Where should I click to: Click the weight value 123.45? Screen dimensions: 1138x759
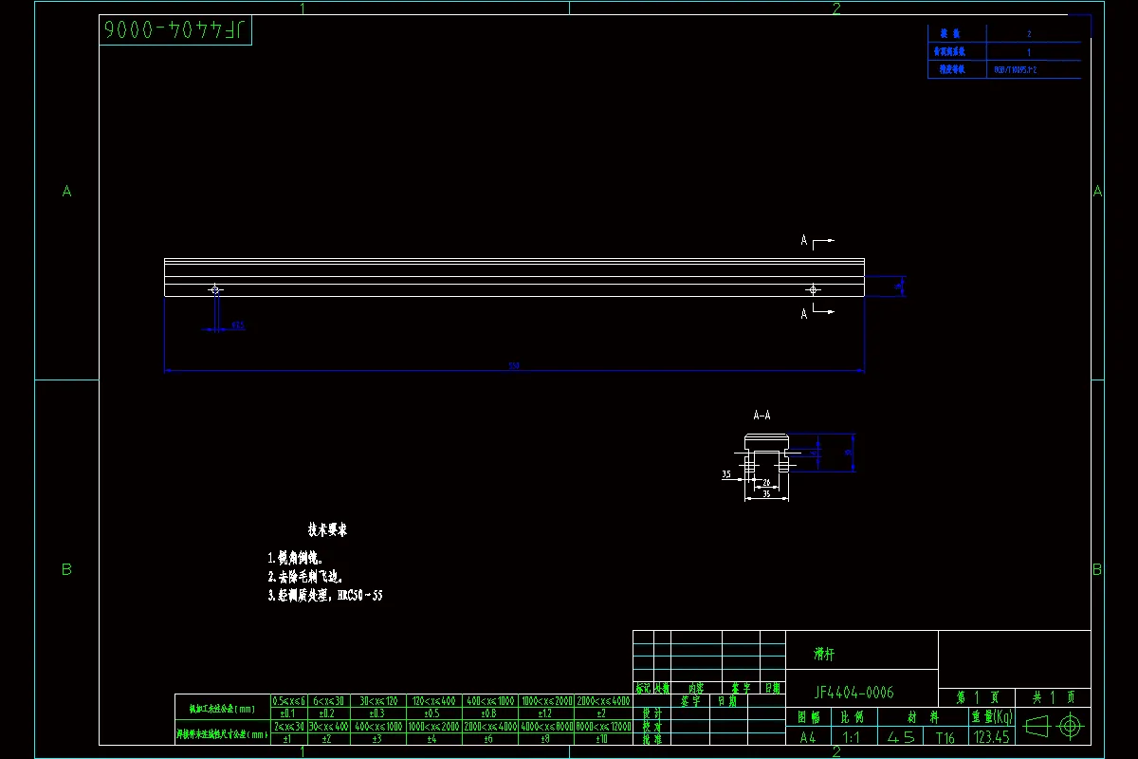(x=991, y=735)
